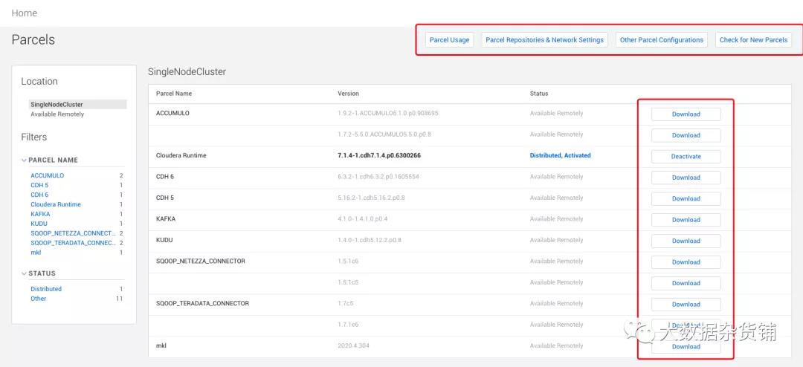Screen dimensions: 803x367
Task: Click the Status column header
Action: click(x=539, y=94)
